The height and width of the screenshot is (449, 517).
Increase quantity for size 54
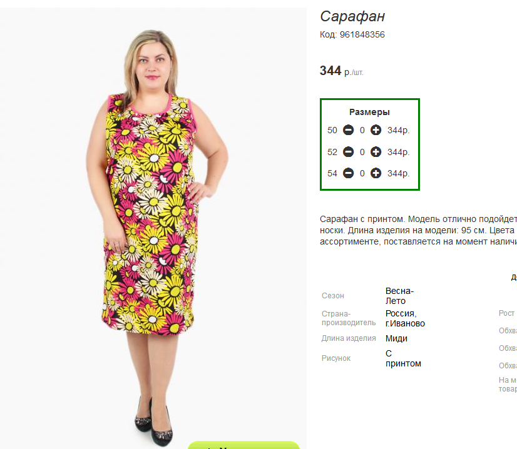click(376, 173)
